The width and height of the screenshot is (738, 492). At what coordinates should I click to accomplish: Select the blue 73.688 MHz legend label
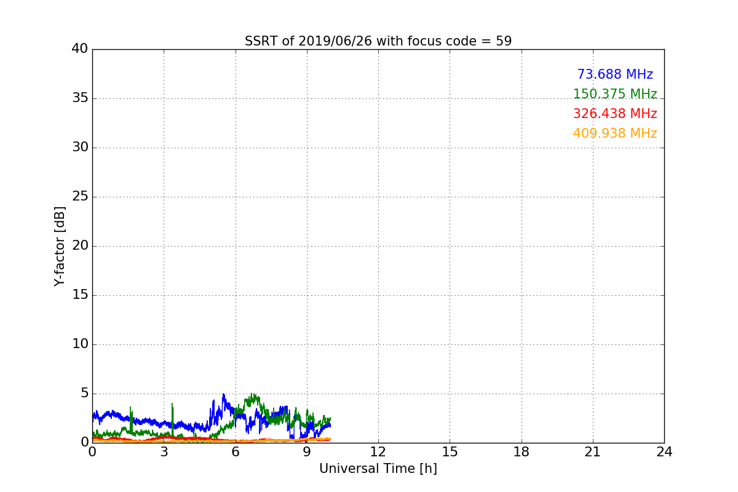[x=615, y=74]
